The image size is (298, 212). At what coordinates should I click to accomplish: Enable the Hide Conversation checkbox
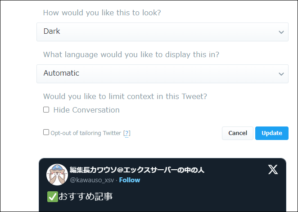coord(46,109)
